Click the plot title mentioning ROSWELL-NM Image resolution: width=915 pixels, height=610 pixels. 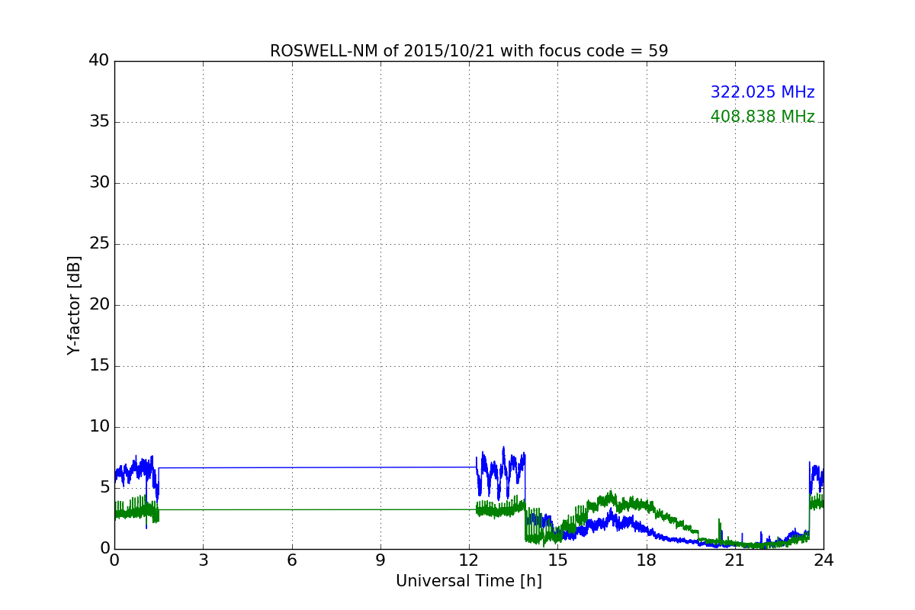(x=469, y=51)
